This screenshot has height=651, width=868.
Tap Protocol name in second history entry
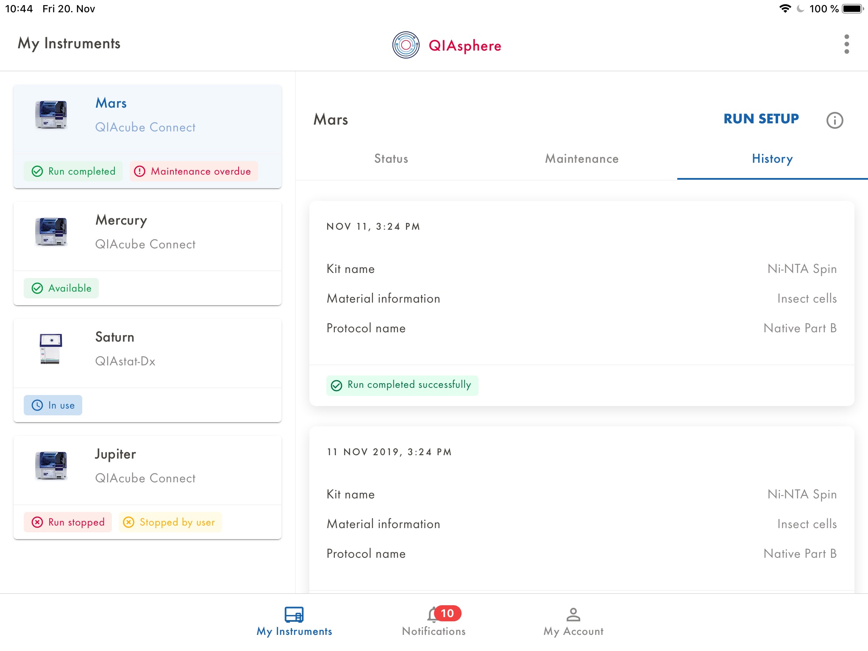click(x=366, y=554)
